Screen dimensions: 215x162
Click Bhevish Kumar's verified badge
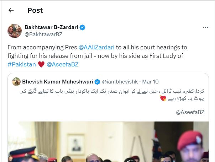tap(98, 82)
